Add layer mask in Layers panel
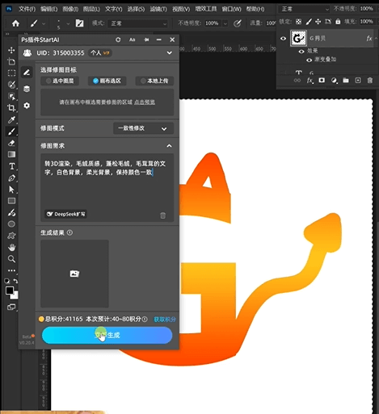The width and height of the screenshot is (379, 414). 322,80
